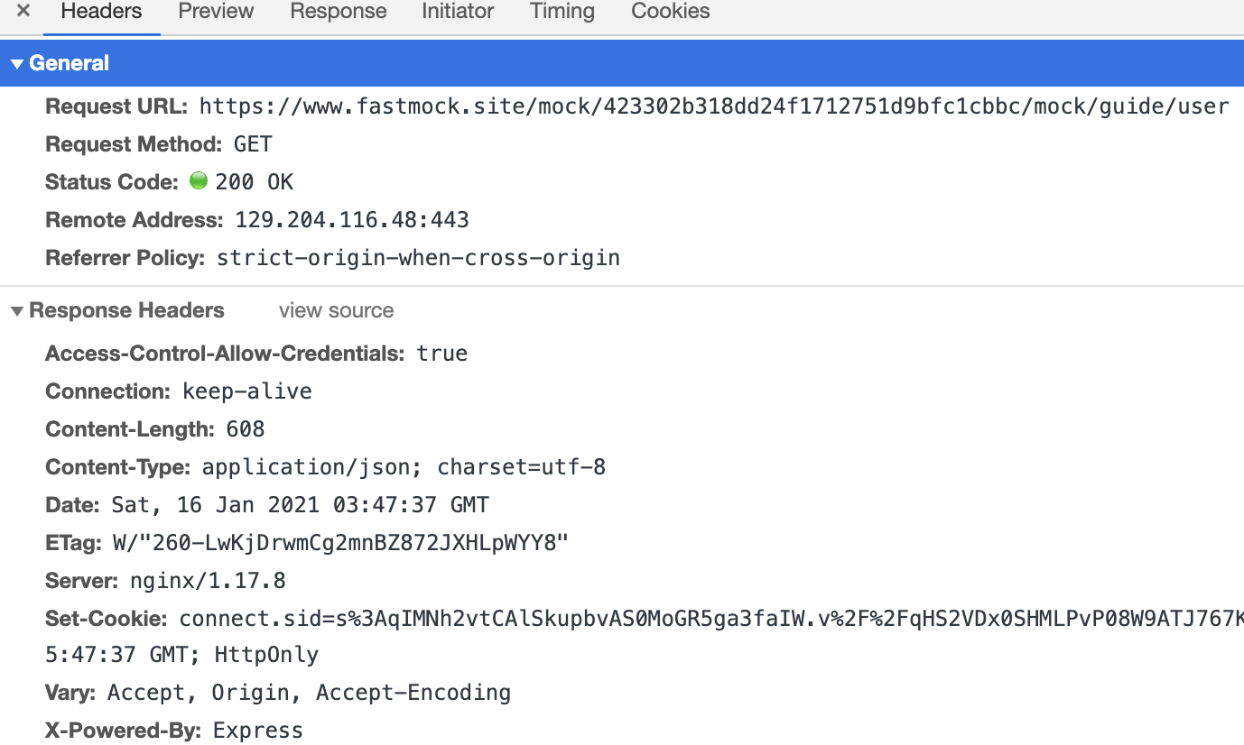Click the green status indicator dot
This screenshot has width=1244, height=745.
198,180
